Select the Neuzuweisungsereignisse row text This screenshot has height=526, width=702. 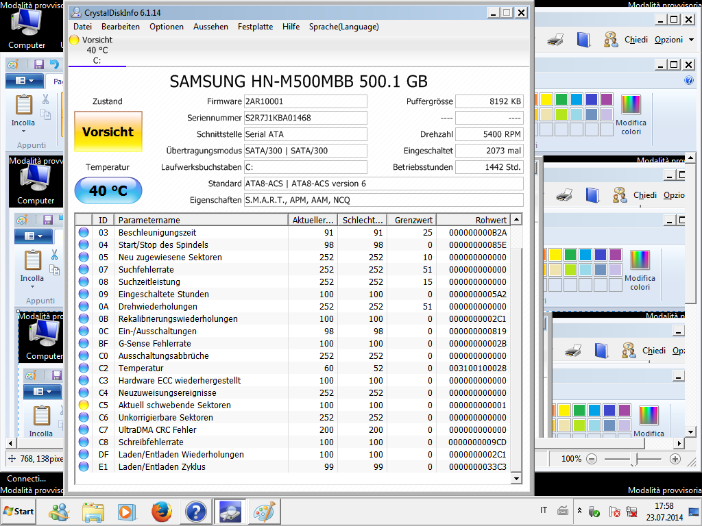pyautogui.click(x=167, y=392)
